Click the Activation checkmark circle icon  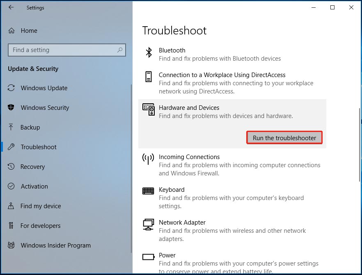[x=11, y=186]
